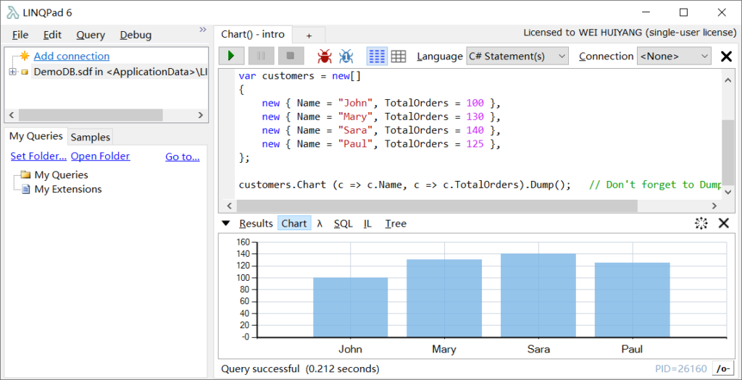Click the license text for WEI HUIYANG
This screenshot has width=742, height=380.
[x=630, y=33]
